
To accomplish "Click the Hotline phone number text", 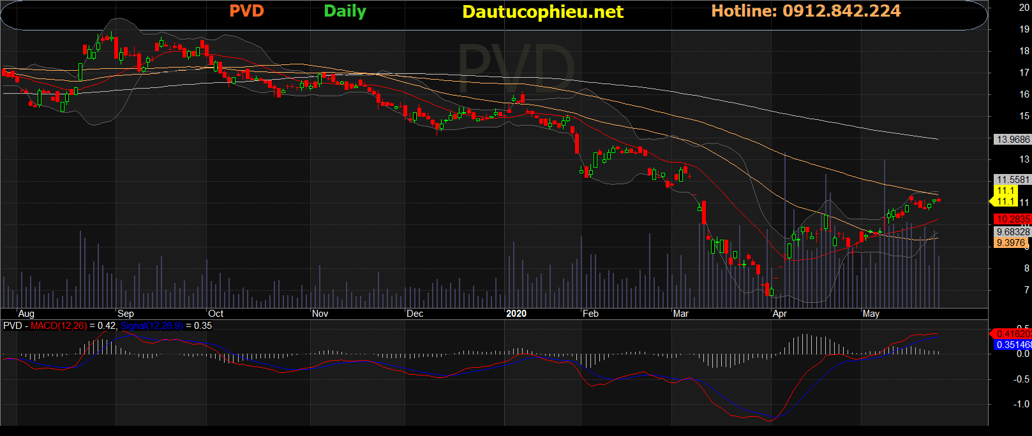I will [x=805, y=11].
